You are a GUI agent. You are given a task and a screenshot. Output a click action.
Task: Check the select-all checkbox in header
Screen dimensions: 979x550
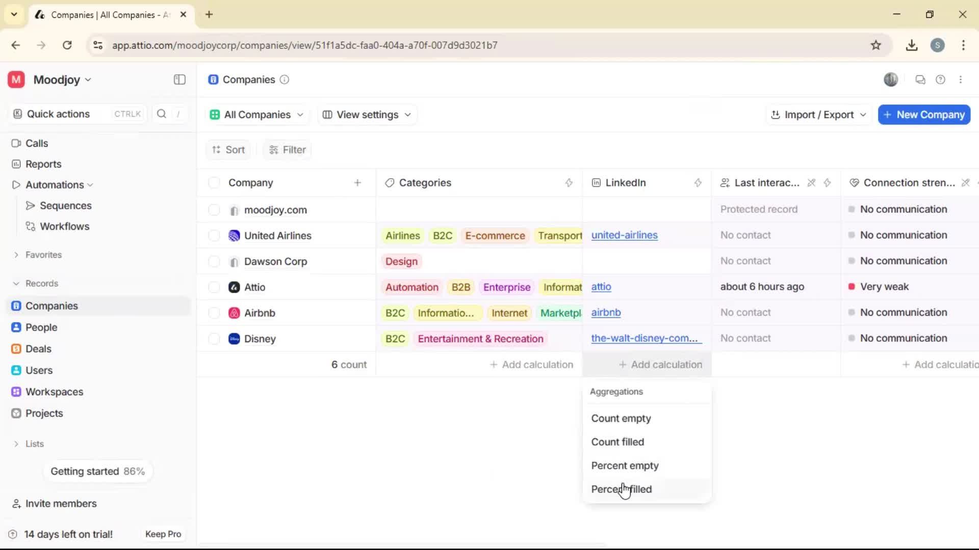click(214, 182)
